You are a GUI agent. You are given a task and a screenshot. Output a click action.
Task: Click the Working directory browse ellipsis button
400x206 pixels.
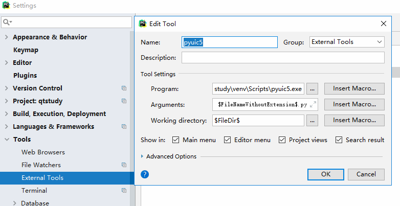[313, 121]
